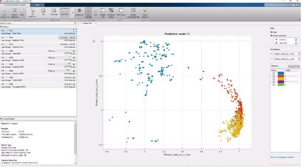The height and width of the screenshot is (167, 302).
Task: Cancel queued model 1.8 Cubic KNN
Action: pyautogui.click(x=74, y=77)
